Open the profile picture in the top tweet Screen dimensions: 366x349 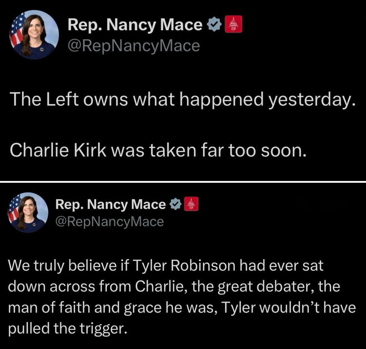34,34
